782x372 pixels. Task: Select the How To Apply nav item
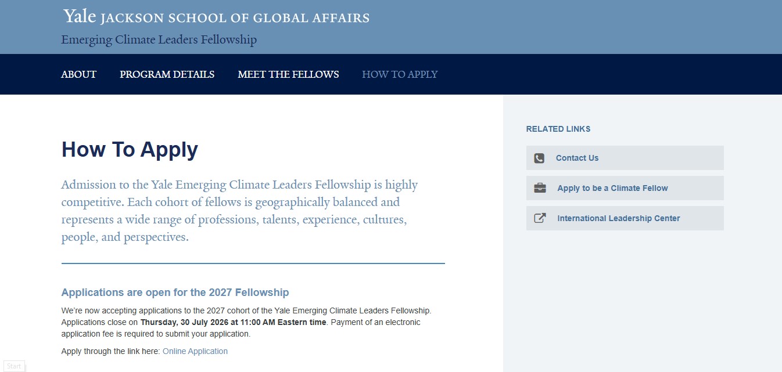tap(400, 74)
